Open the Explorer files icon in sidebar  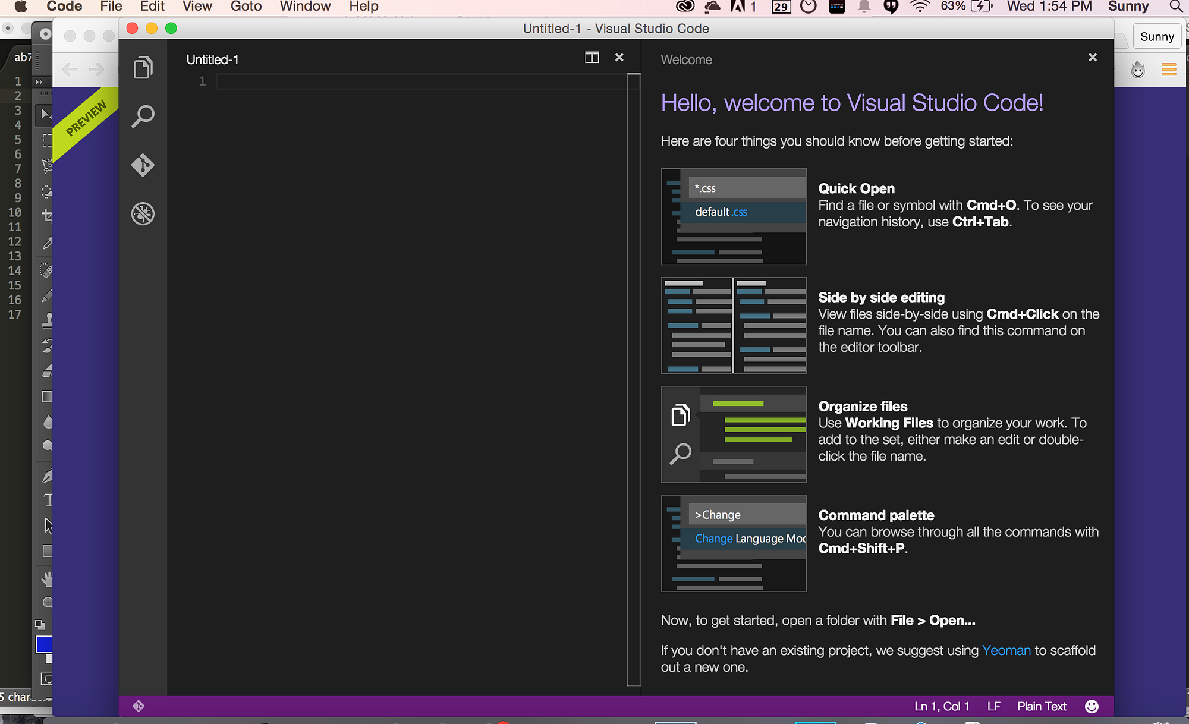(x=143, y=68)
